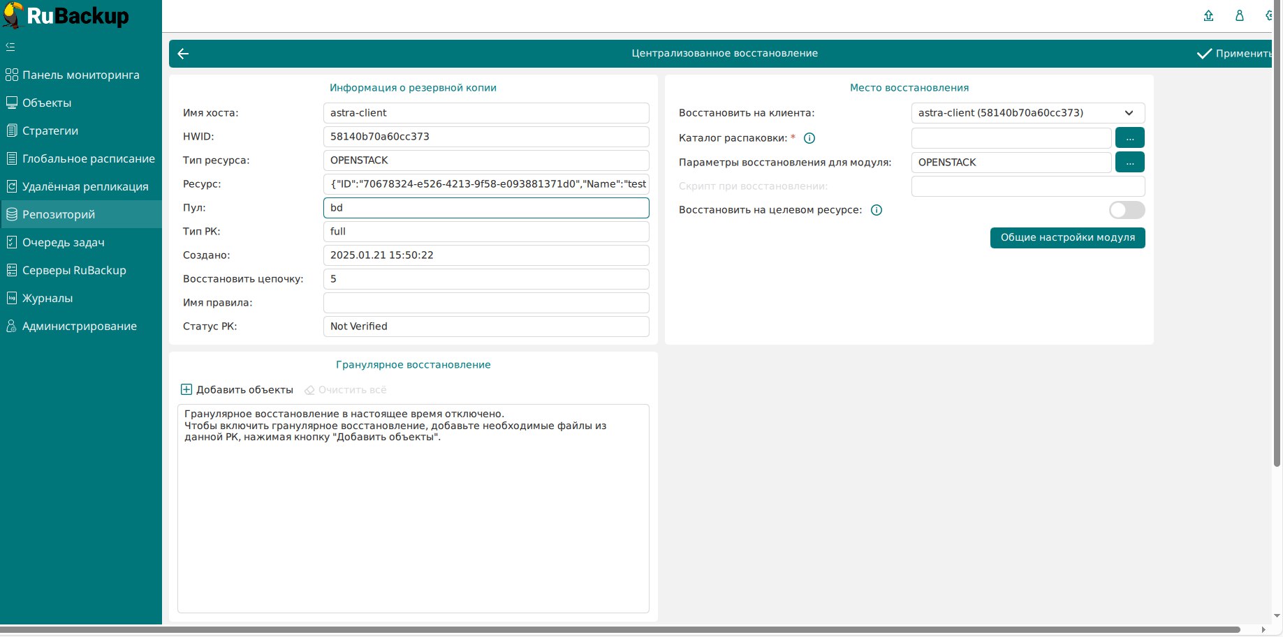
Task: Apply with the Применить button
Action: click(x=1234, y=54)
